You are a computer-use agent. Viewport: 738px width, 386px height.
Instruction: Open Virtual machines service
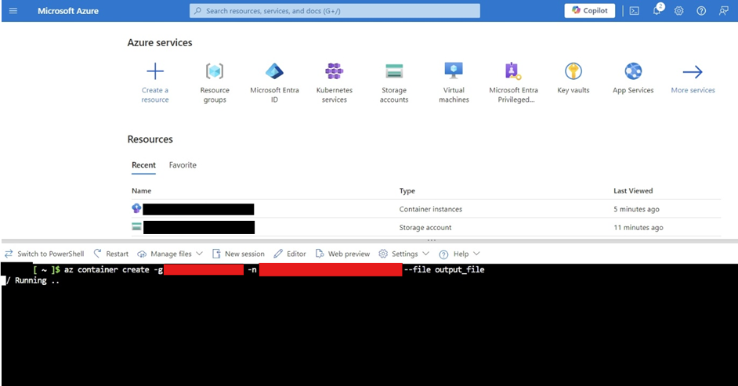point(454,72)
